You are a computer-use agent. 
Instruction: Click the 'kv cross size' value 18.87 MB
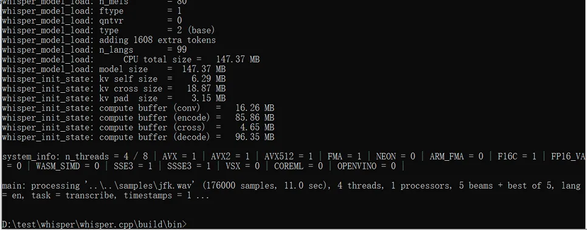[x=206, y=89]
